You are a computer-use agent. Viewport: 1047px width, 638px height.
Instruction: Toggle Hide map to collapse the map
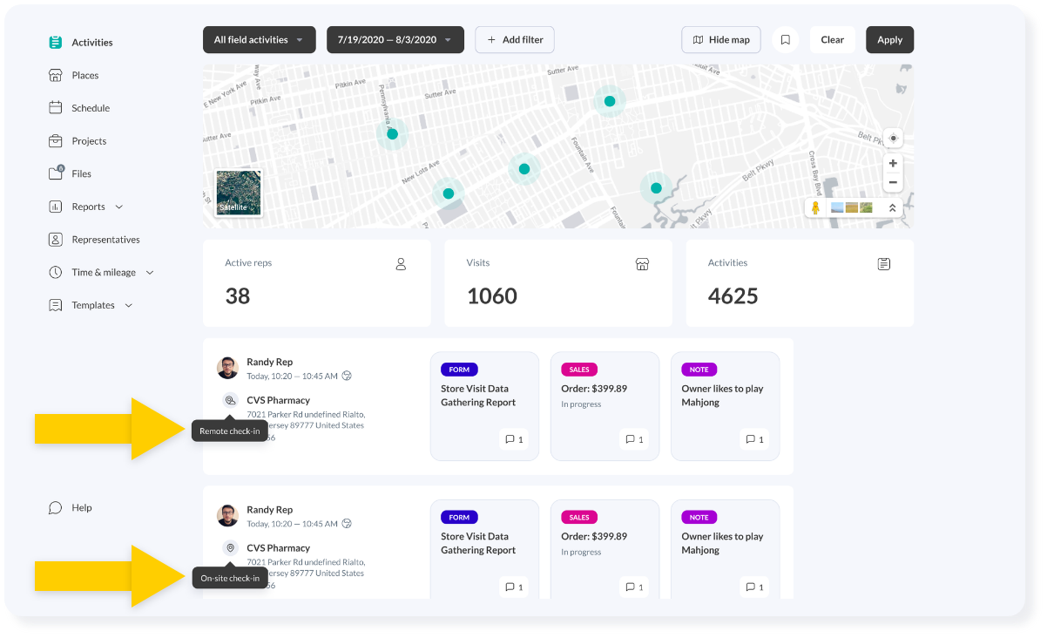[720, 39]
